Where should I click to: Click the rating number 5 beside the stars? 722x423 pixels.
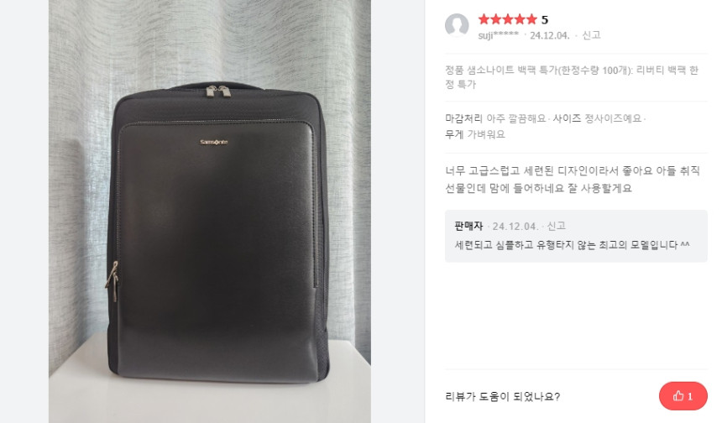(x=545, y=20)
